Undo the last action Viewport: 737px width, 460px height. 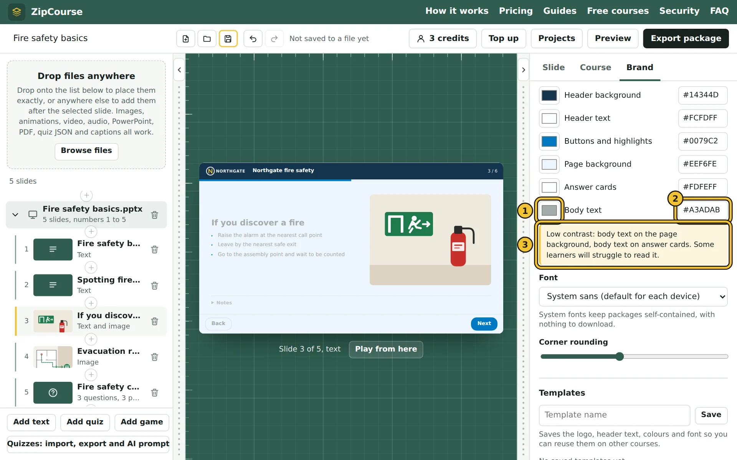[253, 38]
